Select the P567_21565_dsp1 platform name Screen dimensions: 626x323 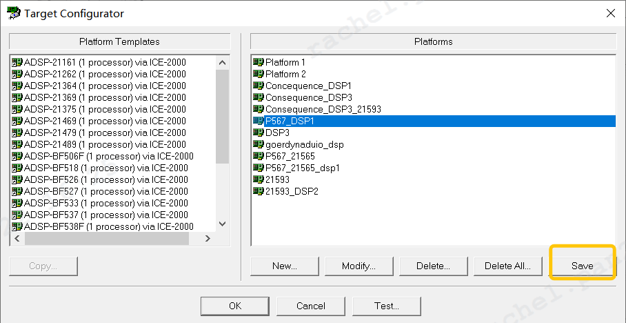(302, 168)
